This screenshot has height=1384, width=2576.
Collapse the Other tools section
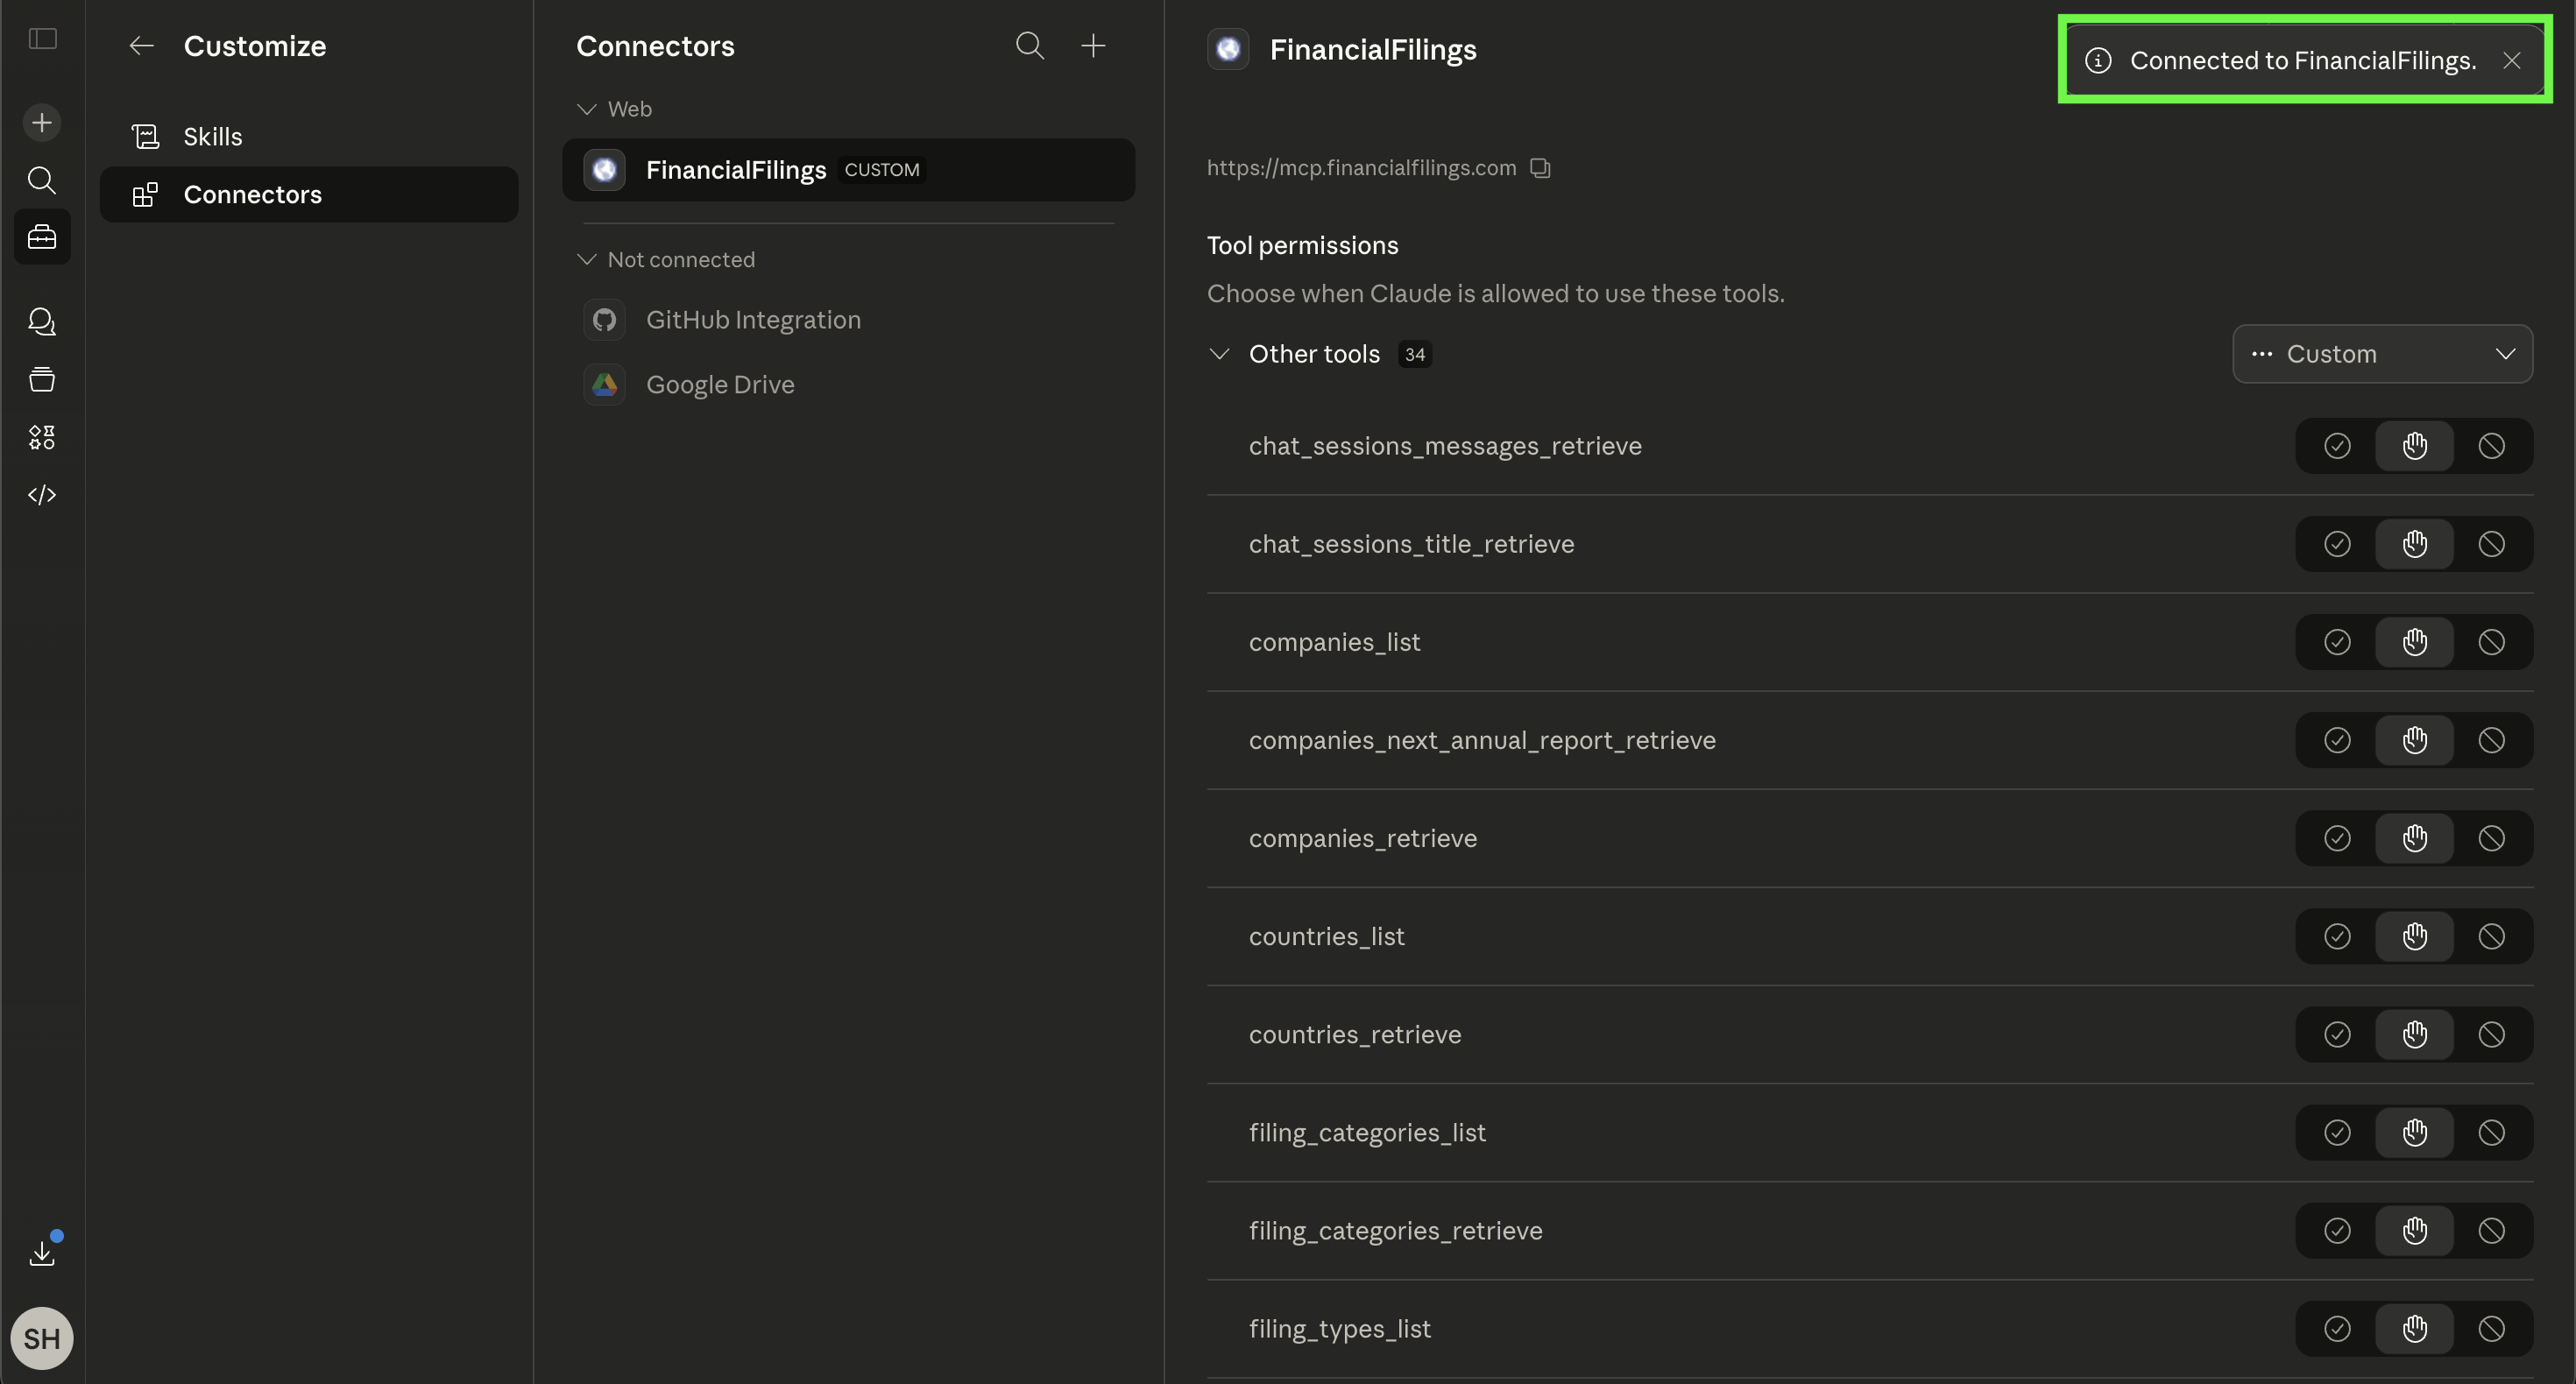[1219, 354]
